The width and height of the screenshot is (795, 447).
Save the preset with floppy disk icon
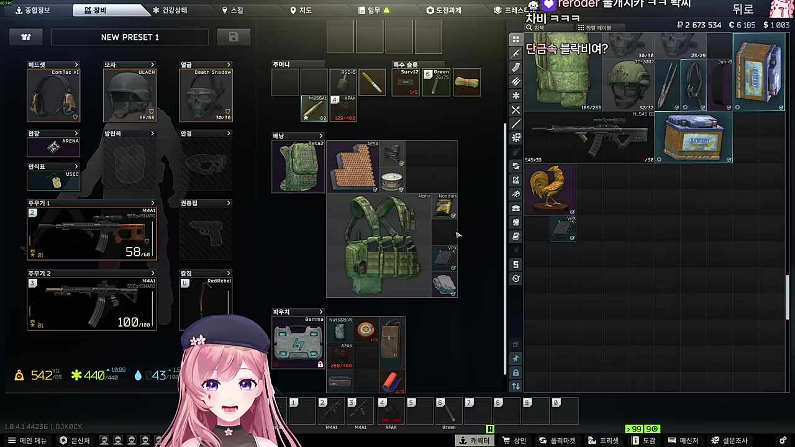(234, 37)
